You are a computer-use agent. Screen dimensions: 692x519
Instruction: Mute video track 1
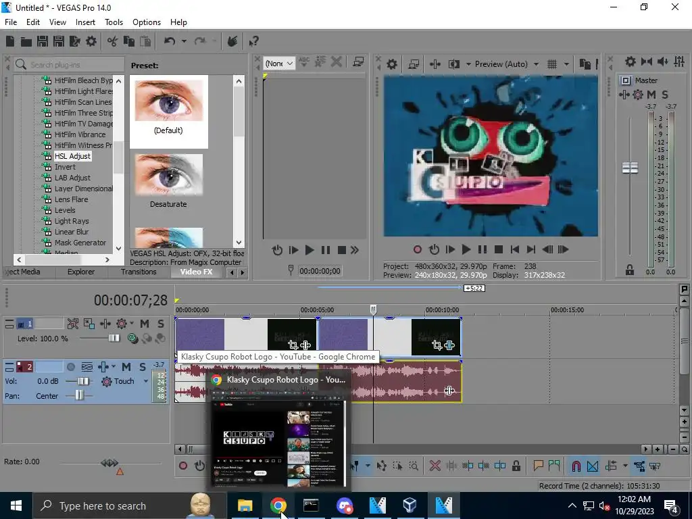[x=145, y=324]
